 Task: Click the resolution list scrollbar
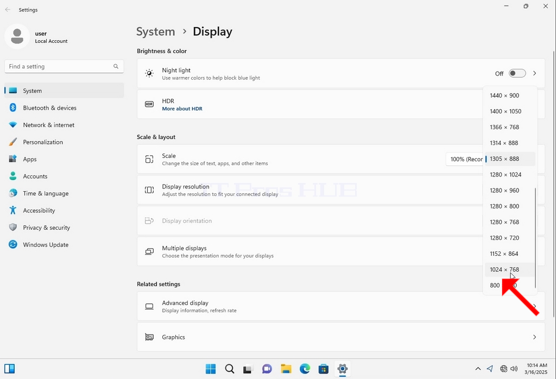point(535,238)
